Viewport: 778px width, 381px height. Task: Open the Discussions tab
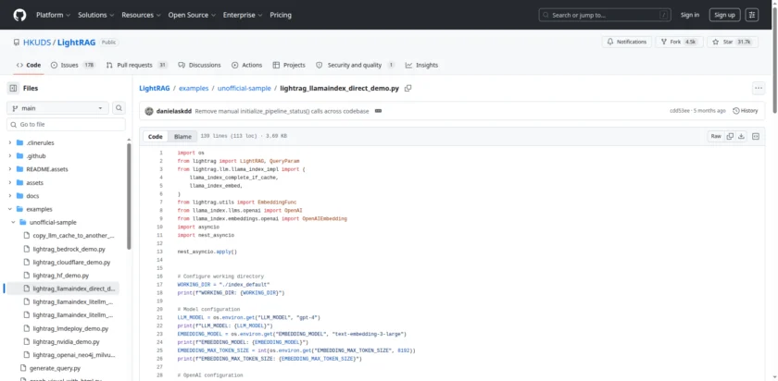click(199, 65)
